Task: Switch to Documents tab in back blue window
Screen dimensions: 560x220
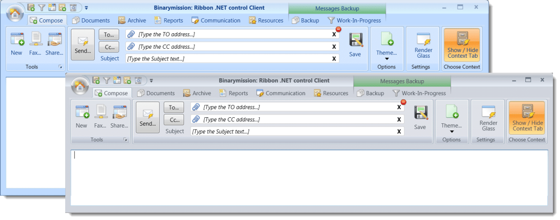Action: click(91, 20)
